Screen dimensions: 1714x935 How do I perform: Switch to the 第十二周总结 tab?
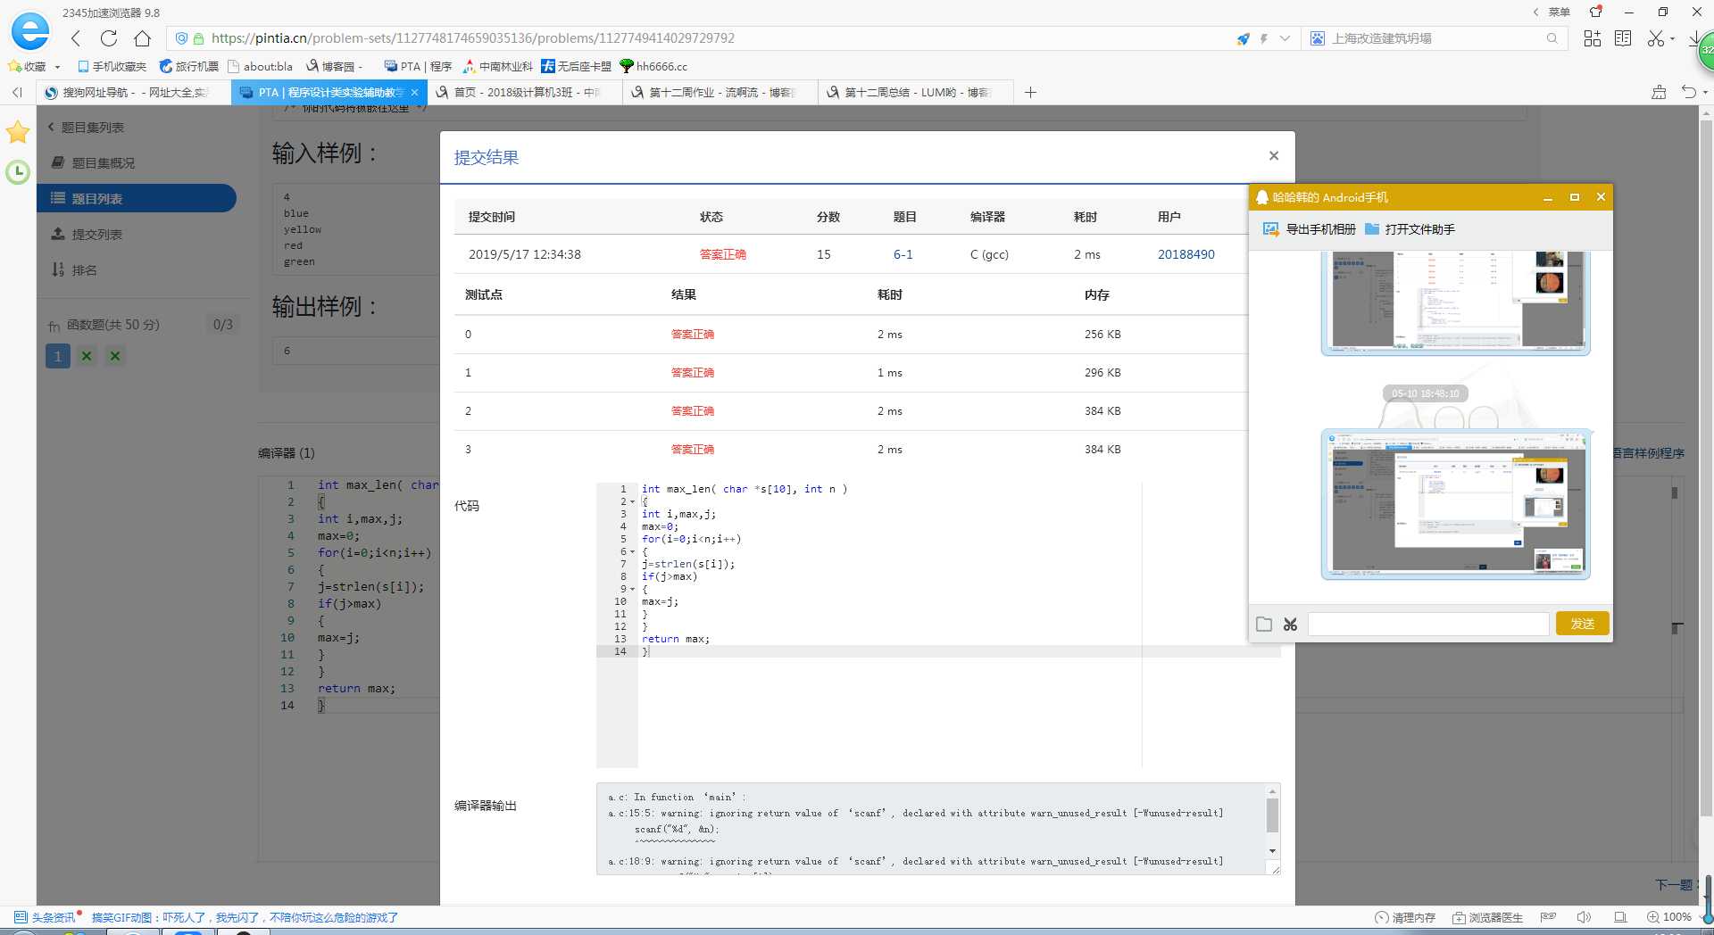pyautogui.click(x=914, y=93)
